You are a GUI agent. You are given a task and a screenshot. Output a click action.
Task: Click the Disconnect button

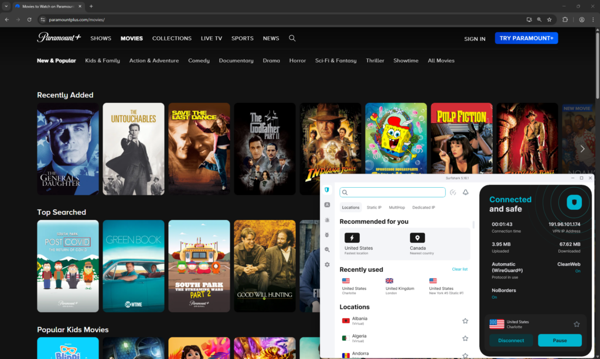pos(511,340)
